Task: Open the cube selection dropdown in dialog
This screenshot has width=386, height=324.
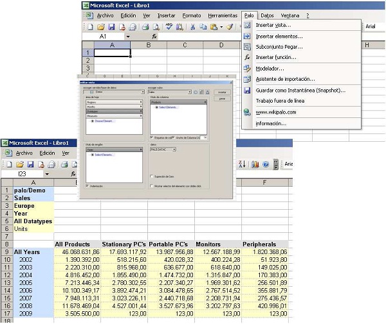Action: click(190, 92)
